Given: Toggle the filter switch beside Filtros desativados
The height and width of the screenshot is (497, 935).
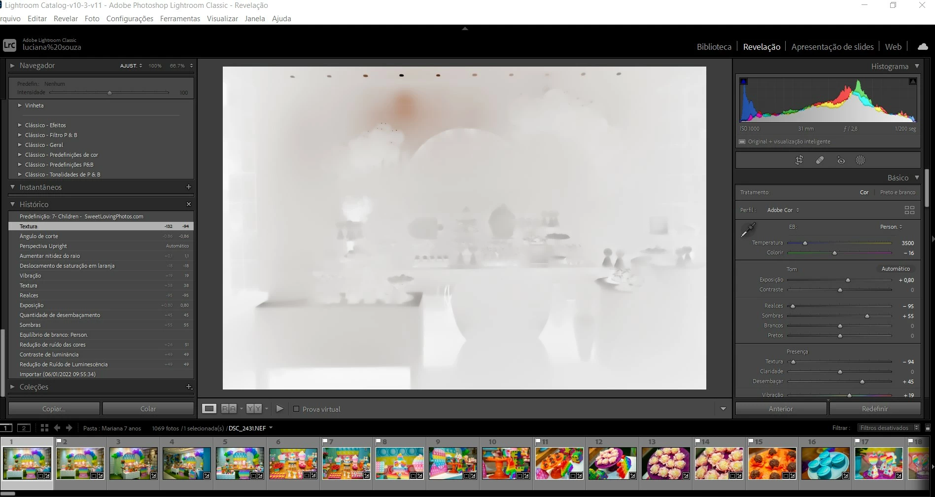Looking at the screenshot, I should [928, 428].
